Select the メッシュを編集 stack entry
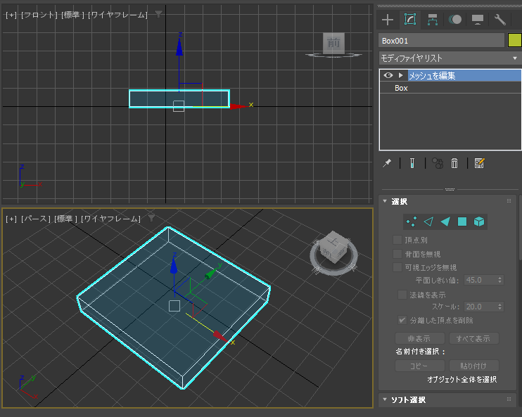Viewport: 522px width, 417px height. (x=464, y=75)
